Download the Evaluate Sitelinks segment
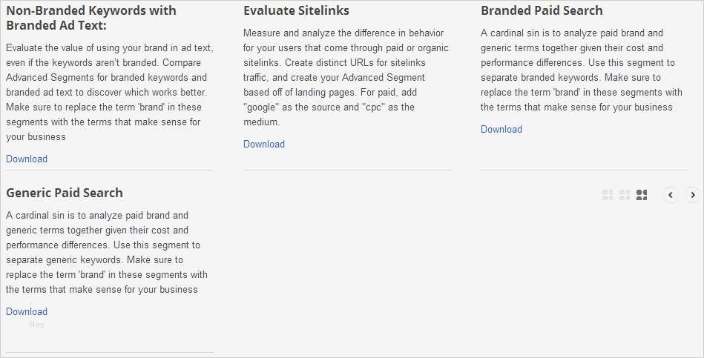Viewport: 704px width, 358px height. point(264,144)
